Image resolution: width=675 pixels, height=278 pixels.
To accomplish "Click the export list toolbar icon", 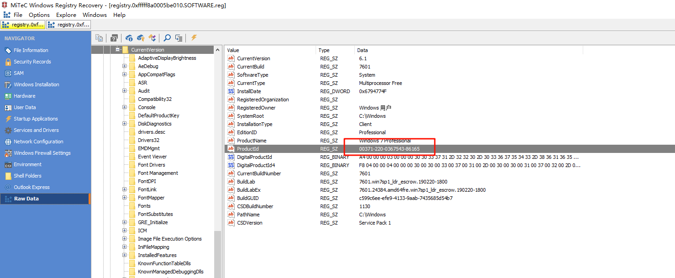I will tap(179, 38).
